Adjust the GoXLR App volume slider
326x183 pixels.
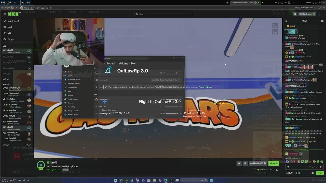(172, 106)
